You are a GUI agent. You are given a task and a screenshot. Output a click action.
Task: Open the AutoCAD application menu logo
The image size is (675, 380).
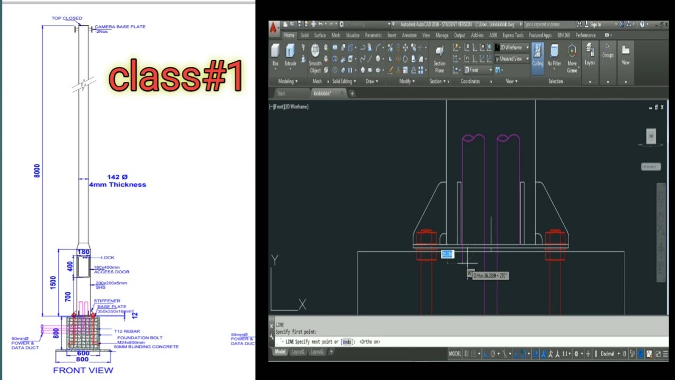click(x=274, y=29)
